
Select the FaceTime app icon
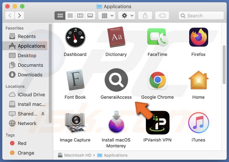click(157, 37)
